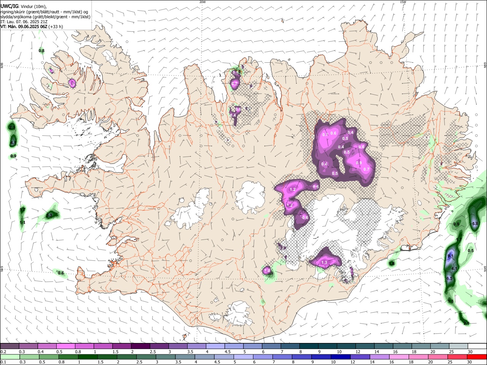Select the pale grey 25 snow legend swatch

pyautogui.click(x=458, y=346)
